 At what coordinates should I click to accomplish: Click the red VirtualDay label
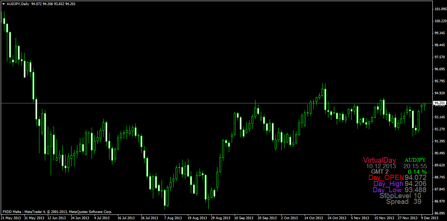pos(379,160)
